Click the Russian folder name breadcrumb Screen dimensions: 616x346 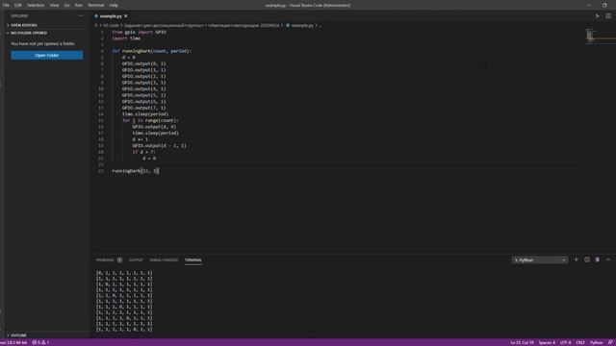click(201, 25)
